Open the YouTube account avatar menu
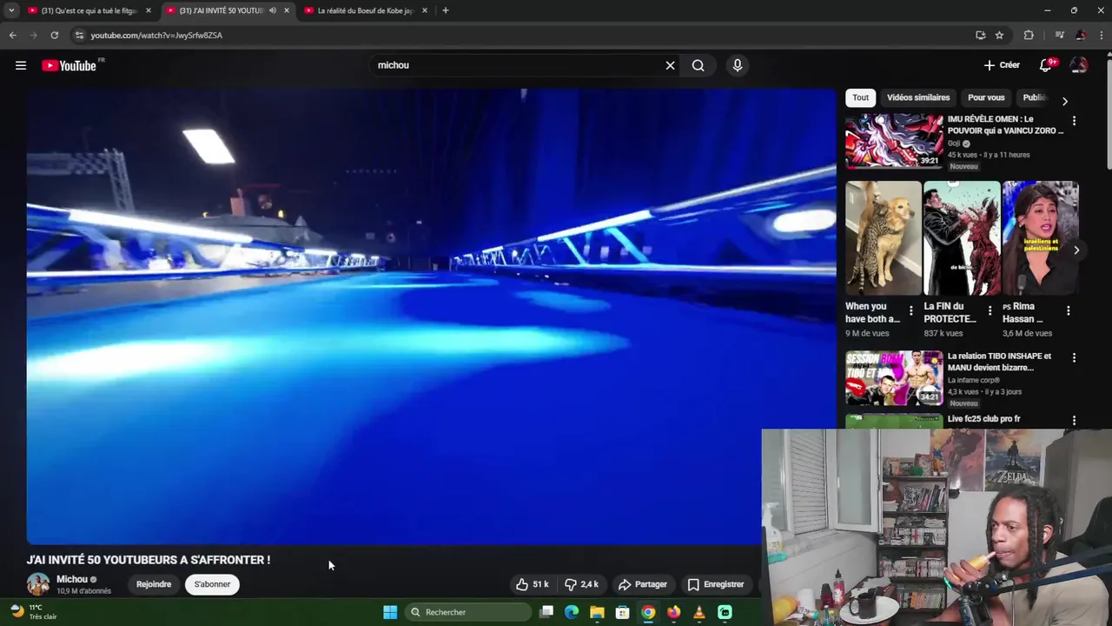The height and width of the screenshot is (626, 1112). [x=1079, y=65]
